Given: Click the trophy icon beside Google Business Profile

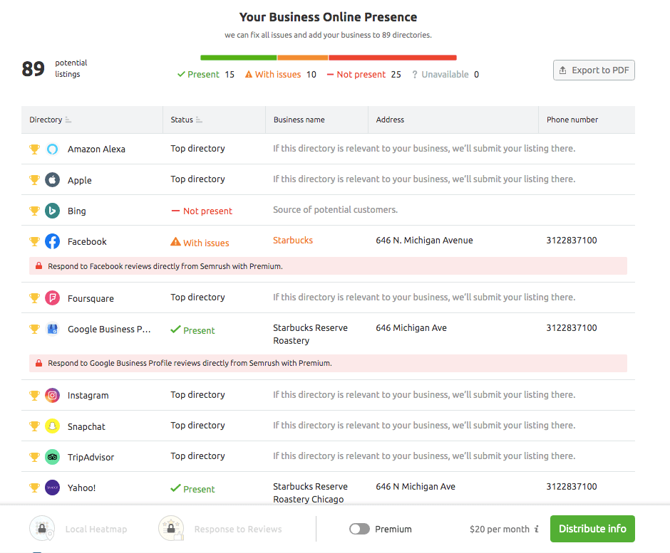Looking at the screenshot, I should (x=34, y=329).
